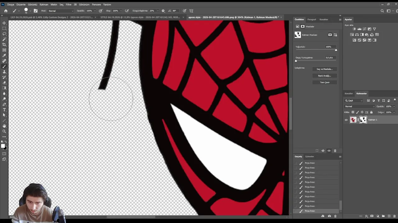Toggle lock all padlock icon
The width and height of the screenshot is (398, 223).
[371, 112]
